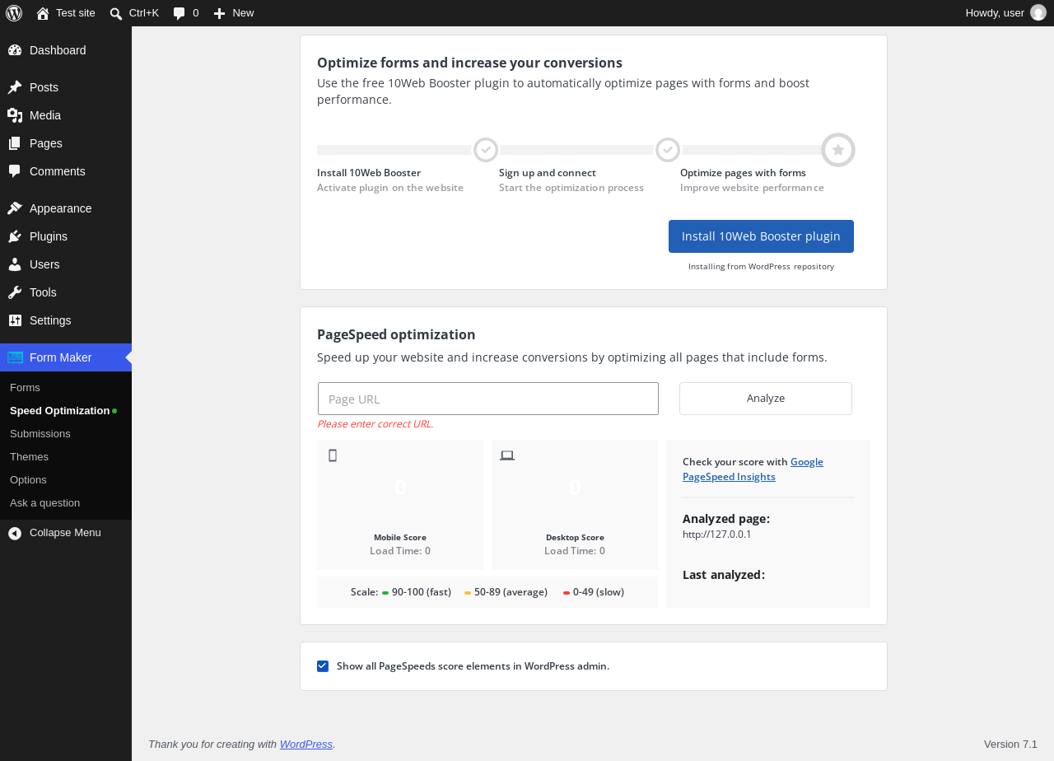Click the '0-49 (slow)' scale label

coord(599,592)
